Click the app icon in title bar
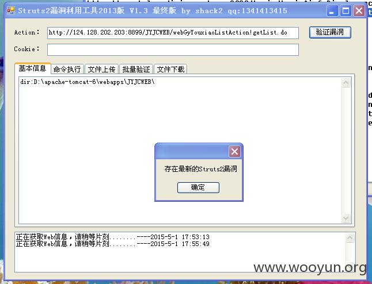372x284 pixels. pyautogui.click(x=11, y=10)
